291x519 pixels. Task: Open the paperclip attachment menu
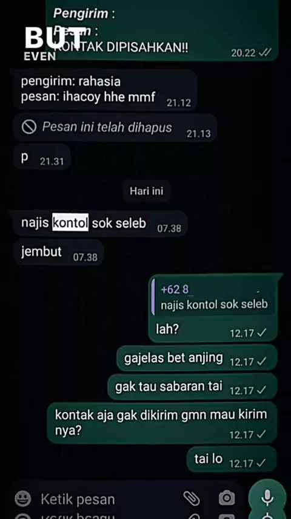tap(192, 498)
